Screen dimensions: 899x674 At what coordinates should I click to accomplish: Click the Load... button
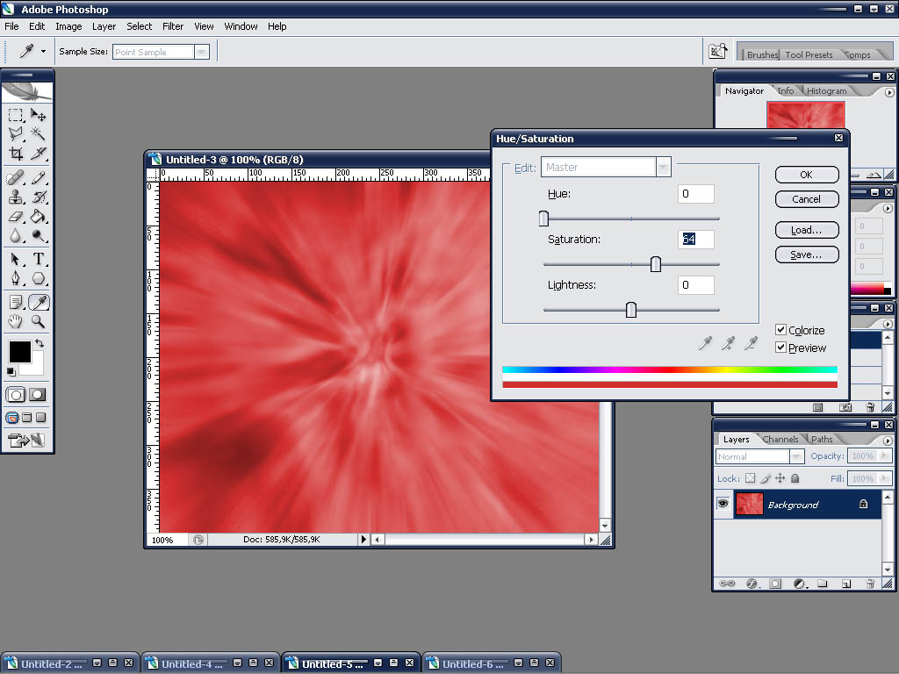pyautogui.click(x=806, y=230)
